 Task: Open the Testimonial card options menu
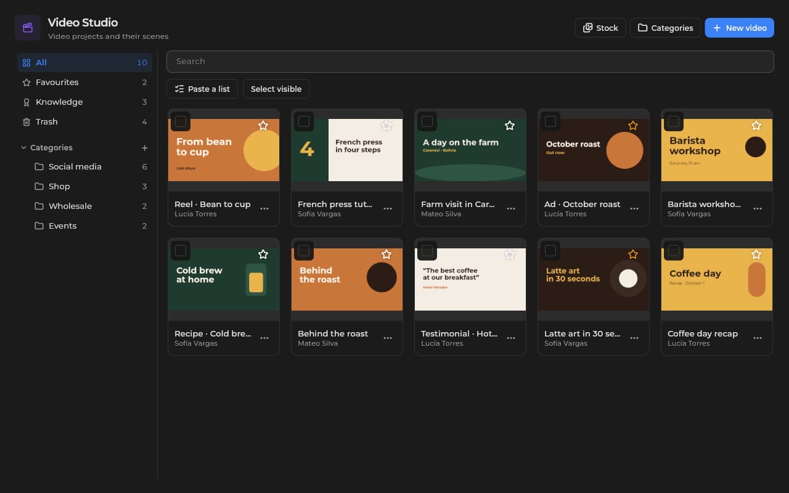[x=511, y=338]
